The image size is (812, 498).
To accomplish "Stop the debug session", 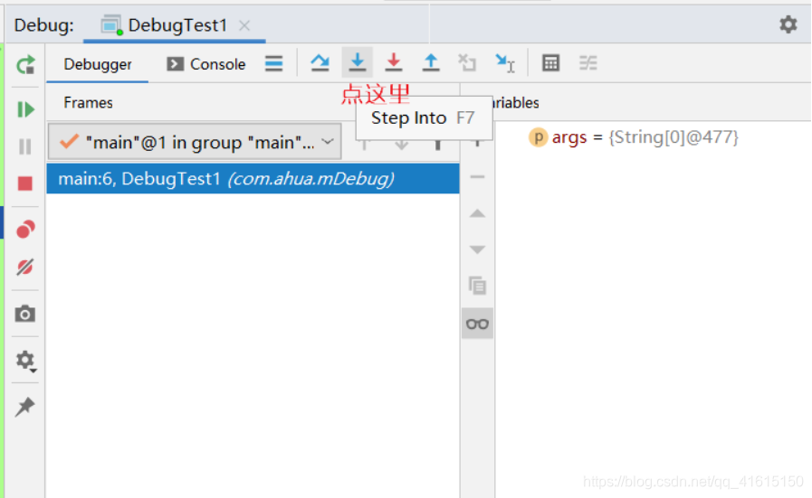I will pos(25,183).
